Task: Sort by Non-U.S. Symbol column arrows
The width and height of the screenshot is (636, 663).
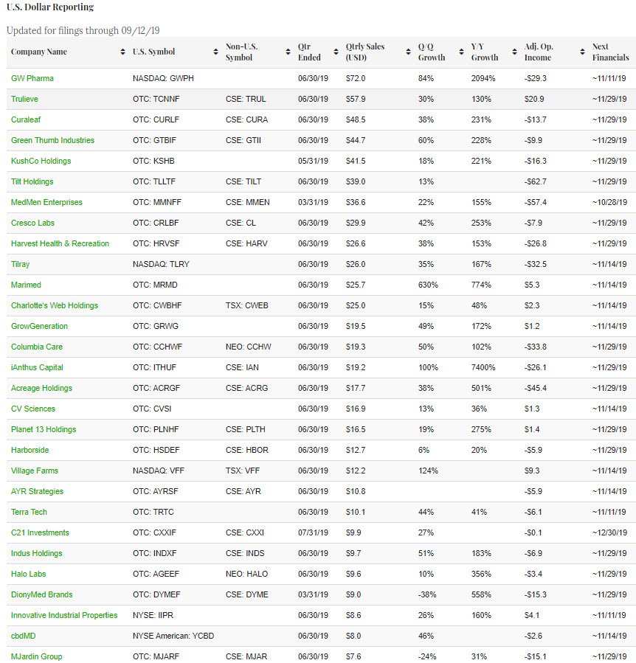Action: (288, 52)
